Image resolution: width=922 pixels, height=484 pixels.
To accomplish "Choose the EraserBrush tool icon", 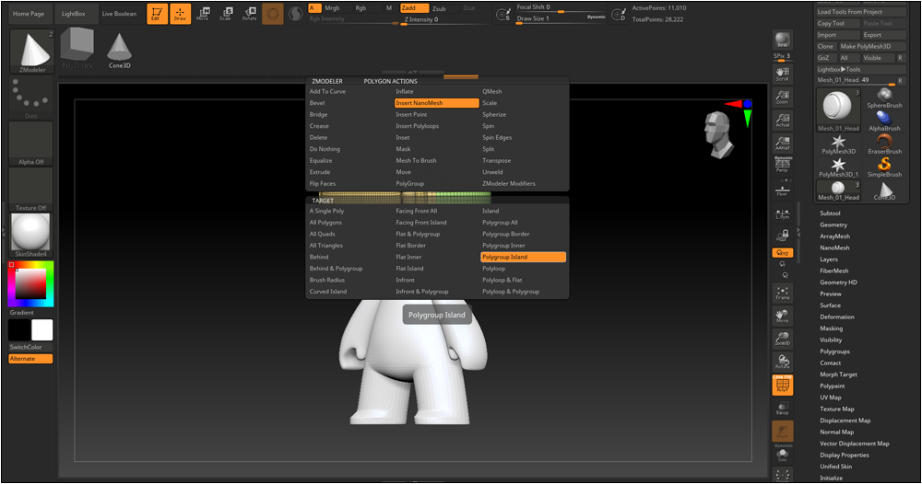I will (884, 143).
